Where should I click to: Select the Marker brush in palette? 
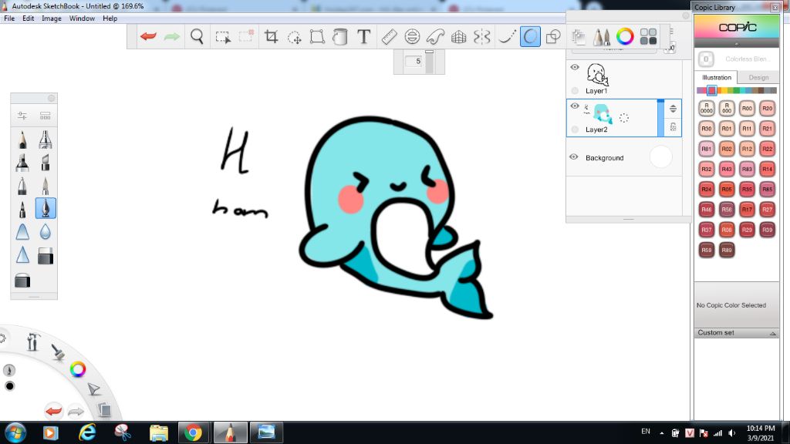pyautogui.click(x=22, y=163)
